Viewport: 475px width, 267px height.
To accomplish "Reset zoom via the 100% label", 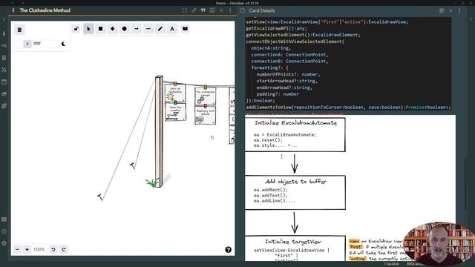I will pyautogui.click(x=39, y=249).
